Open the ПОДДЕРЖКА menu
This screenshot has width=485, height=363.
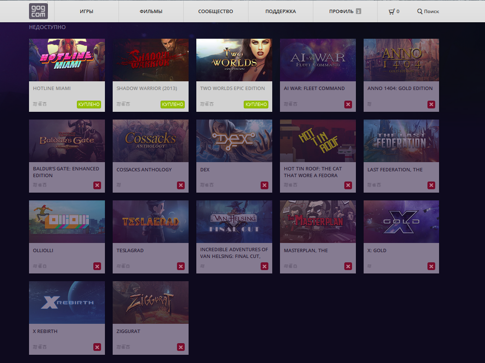280,11
